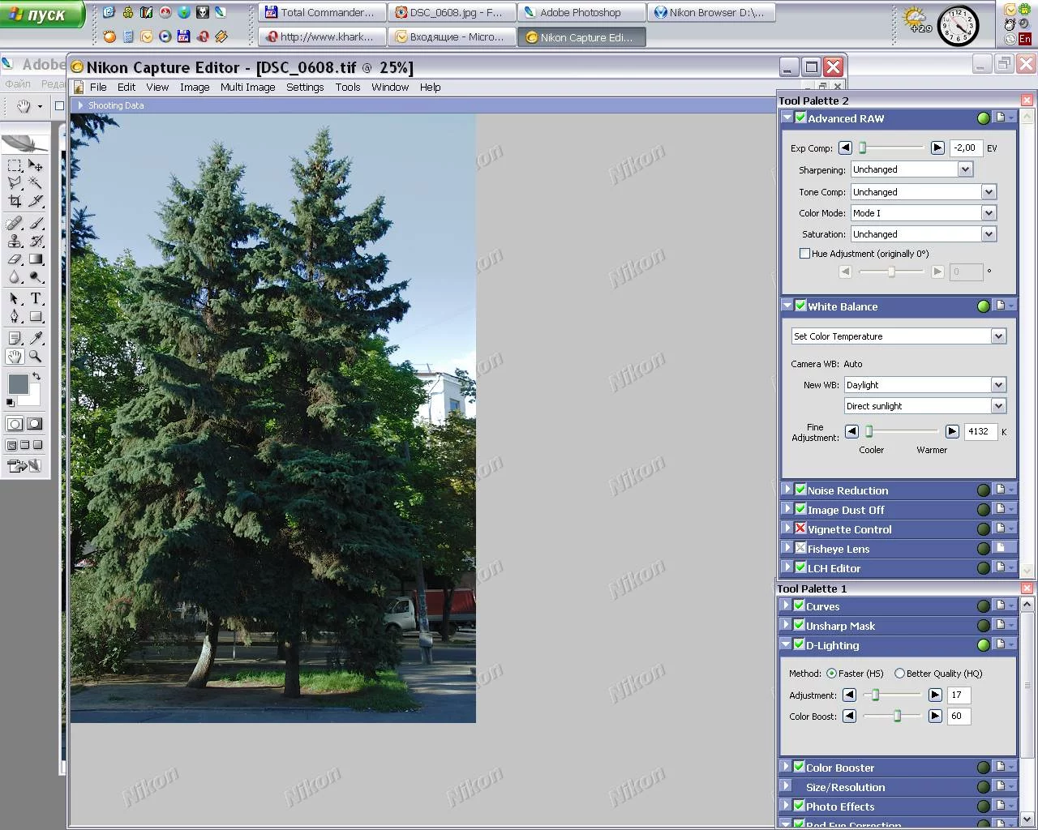Open the New WB Daylight dropdown

[x=998, y=385]
